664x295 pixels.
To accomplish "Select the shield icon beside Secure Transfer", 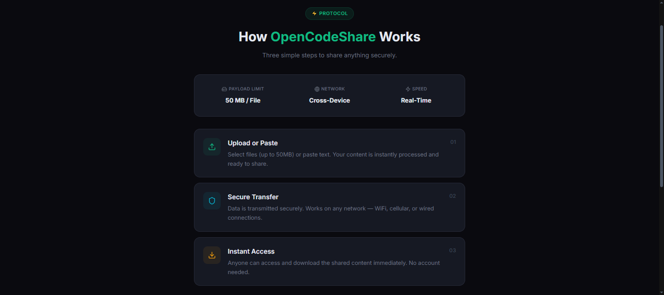I will (212, 201).
